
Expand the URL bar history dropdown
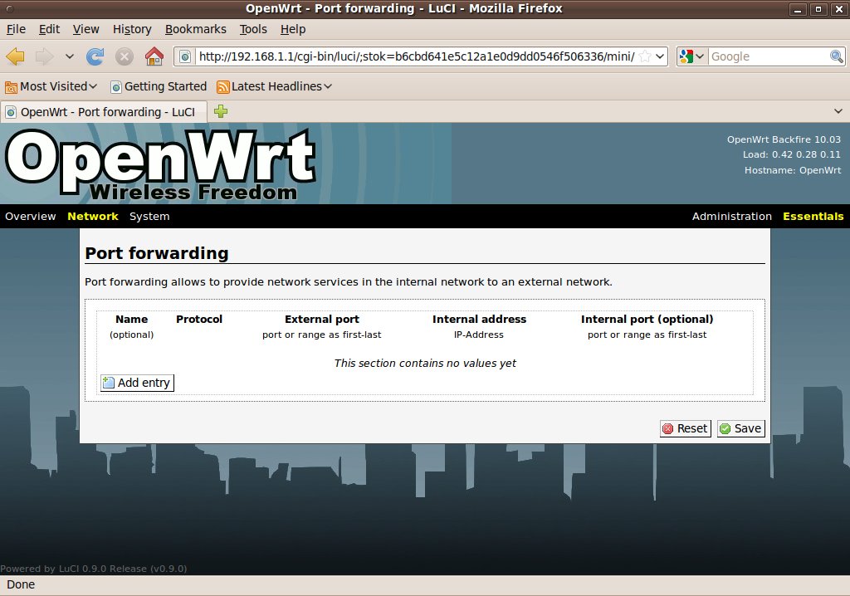661,56
